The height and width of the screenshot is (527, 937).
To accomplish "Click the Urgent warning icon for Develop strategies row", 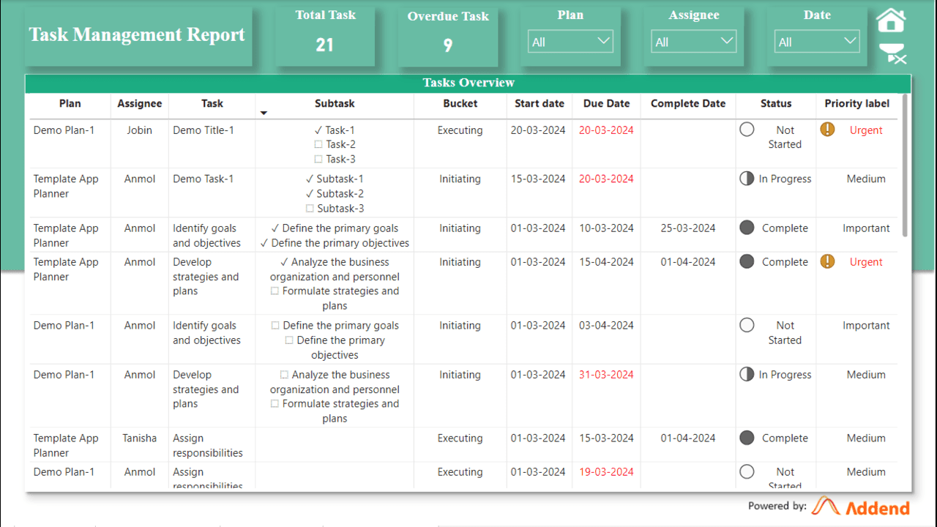I will point(827,261).
